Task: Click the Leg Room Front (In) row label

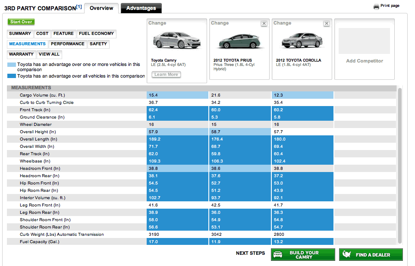Action: click(40, 205)
